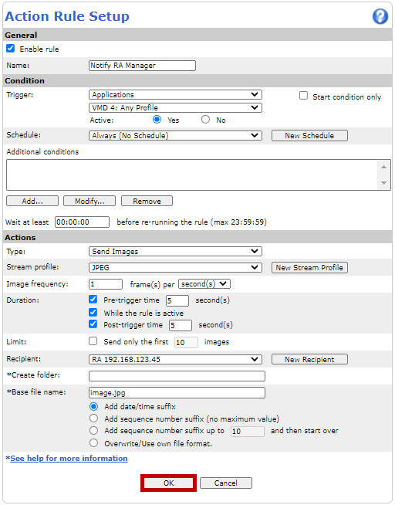Click the New Stream Profile button
395x505 pixels.
309,268
